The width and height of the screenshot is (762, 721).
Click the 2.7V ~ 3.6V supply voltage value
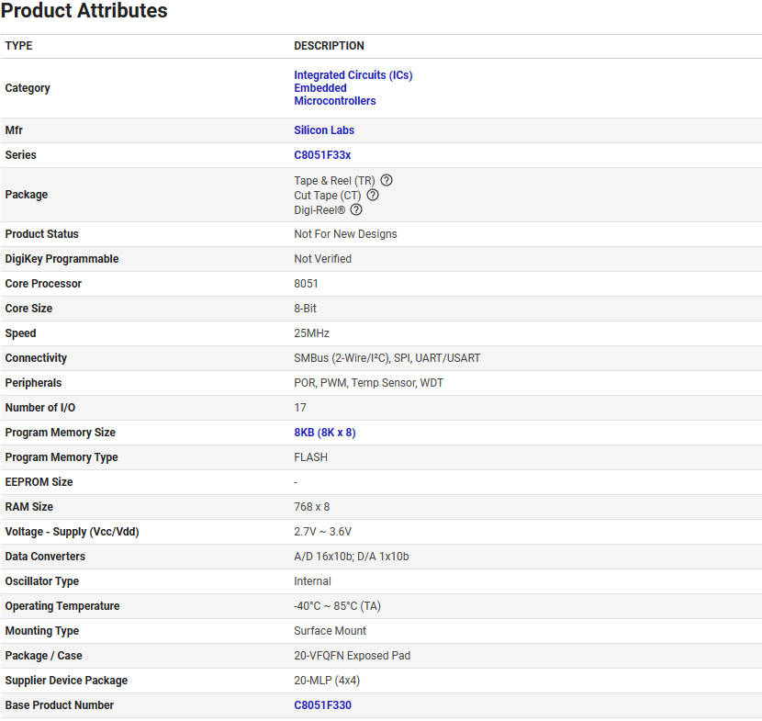click(x=322, y=532)
